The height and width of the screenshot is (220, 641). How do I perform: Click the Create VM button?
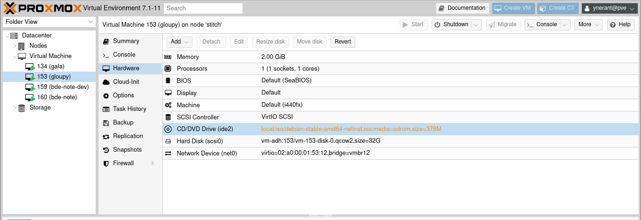tap(513, 8)
